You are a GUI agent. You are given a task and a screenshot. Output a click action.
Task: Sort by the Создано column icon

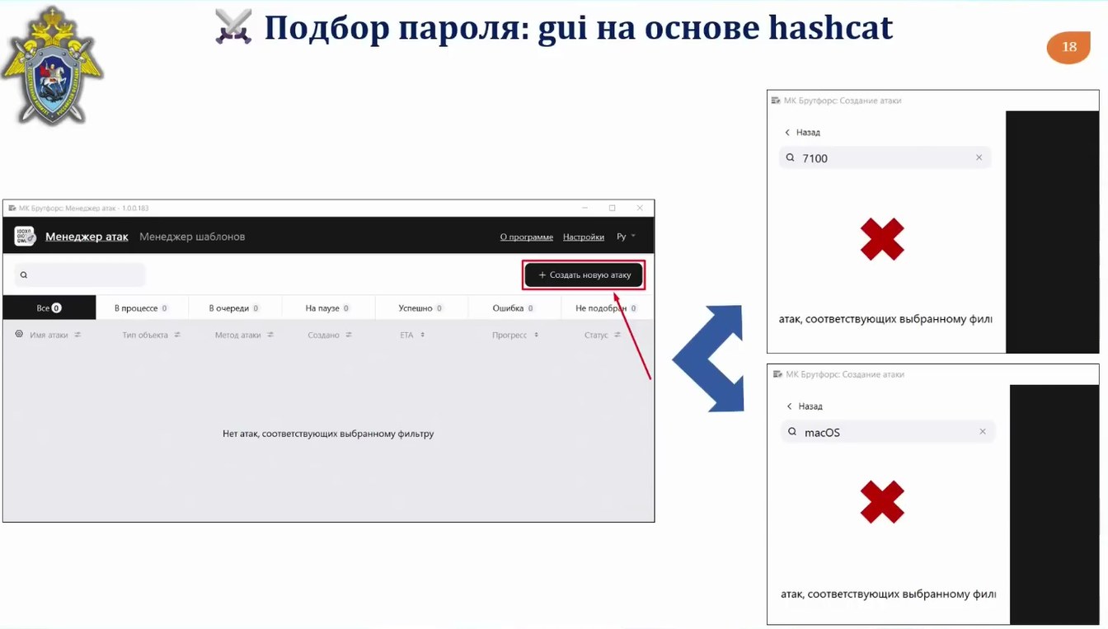(349, 335)
